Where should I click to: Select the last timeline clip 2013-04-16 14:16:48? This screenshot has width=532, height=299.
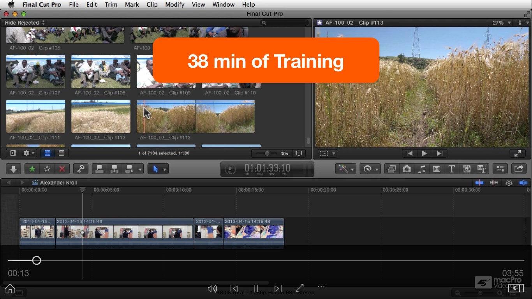pos(254,233)
